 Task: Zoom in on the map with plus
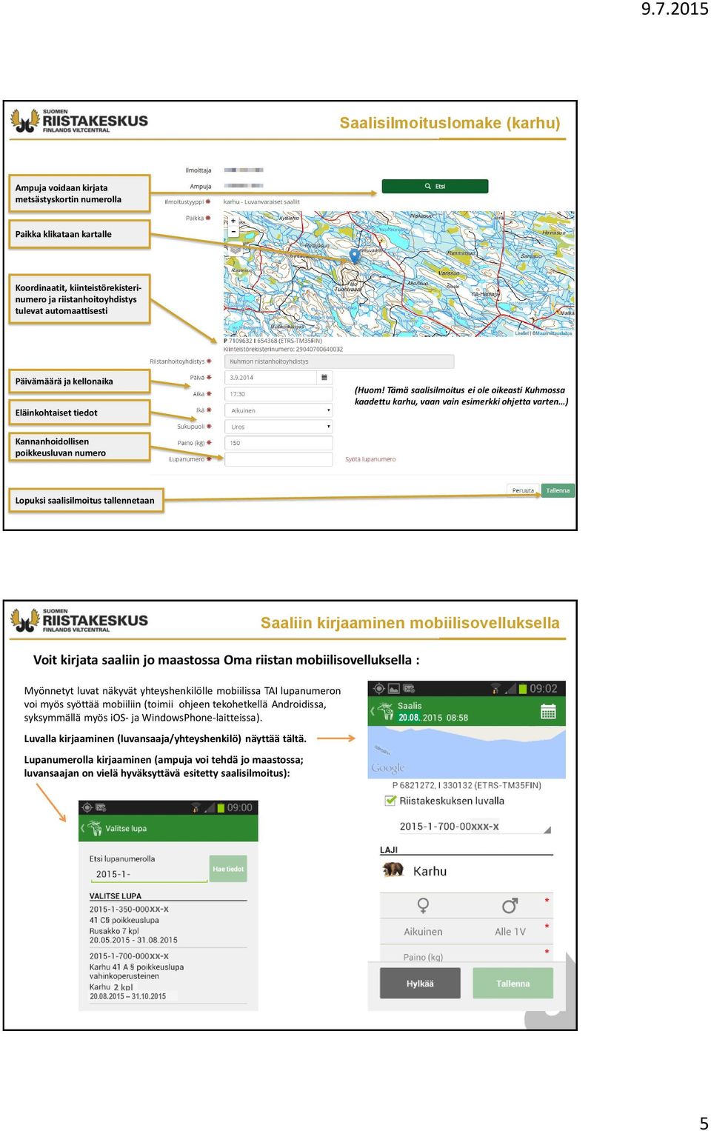coord(233,221)
